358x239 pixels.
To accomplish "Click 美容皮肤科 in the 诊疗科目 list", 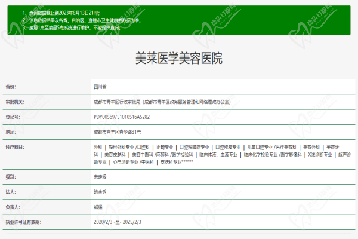I will click(x=115, y=155).
